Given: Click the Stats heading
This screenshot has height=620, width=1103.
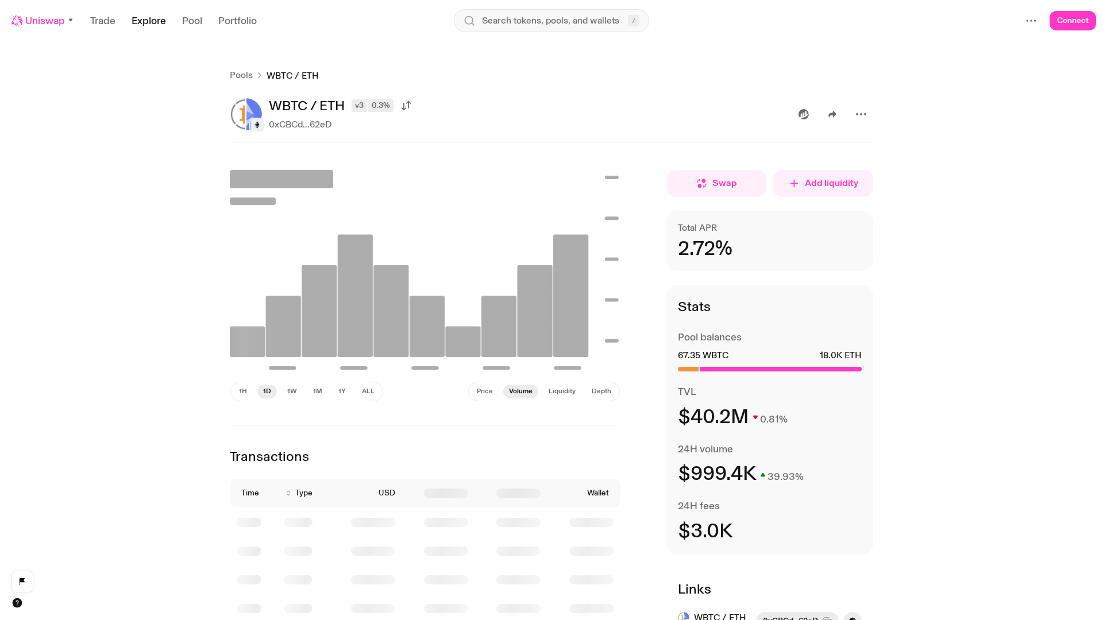Looking at the screenshot, I should pyautogui.click(x=694, y=307).
